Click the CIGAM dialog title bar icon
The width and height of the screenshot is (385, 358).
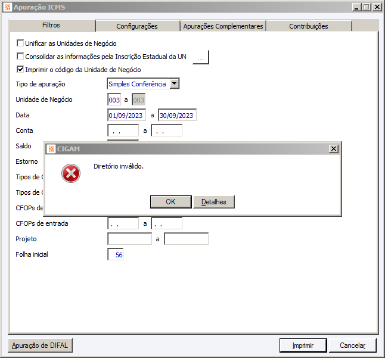(51, 149)
